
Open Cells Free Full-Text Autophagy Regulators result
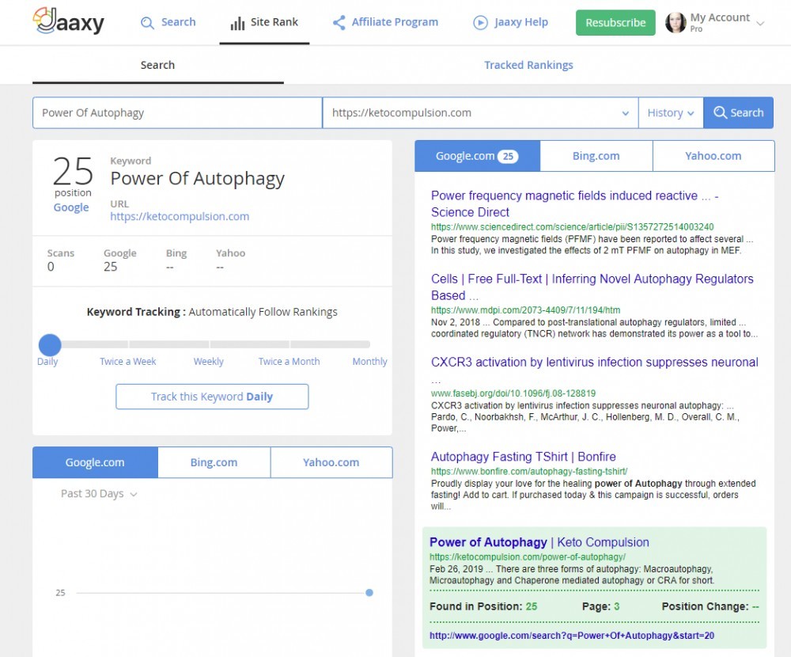pyautogui.click(x=592, y=287)
